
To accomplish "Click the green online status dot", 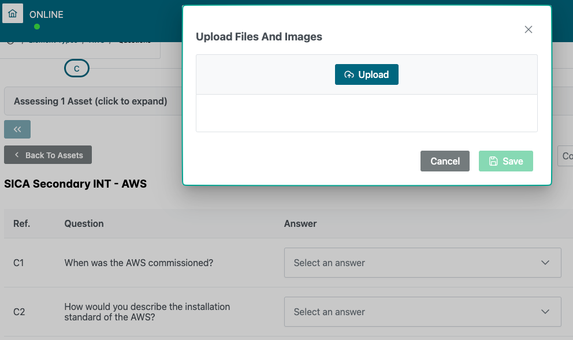I will coord(37,27).
